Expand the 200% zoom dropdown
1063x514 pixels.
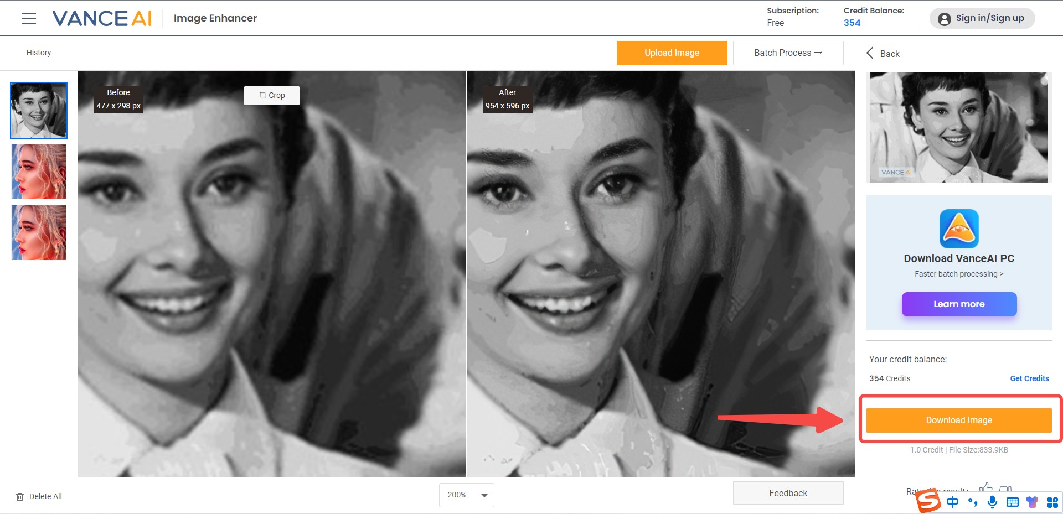point(466,495)
